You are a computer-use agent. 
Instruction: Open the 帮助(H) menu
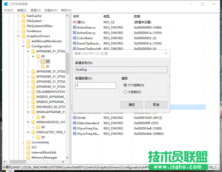(x=66, y=10)
